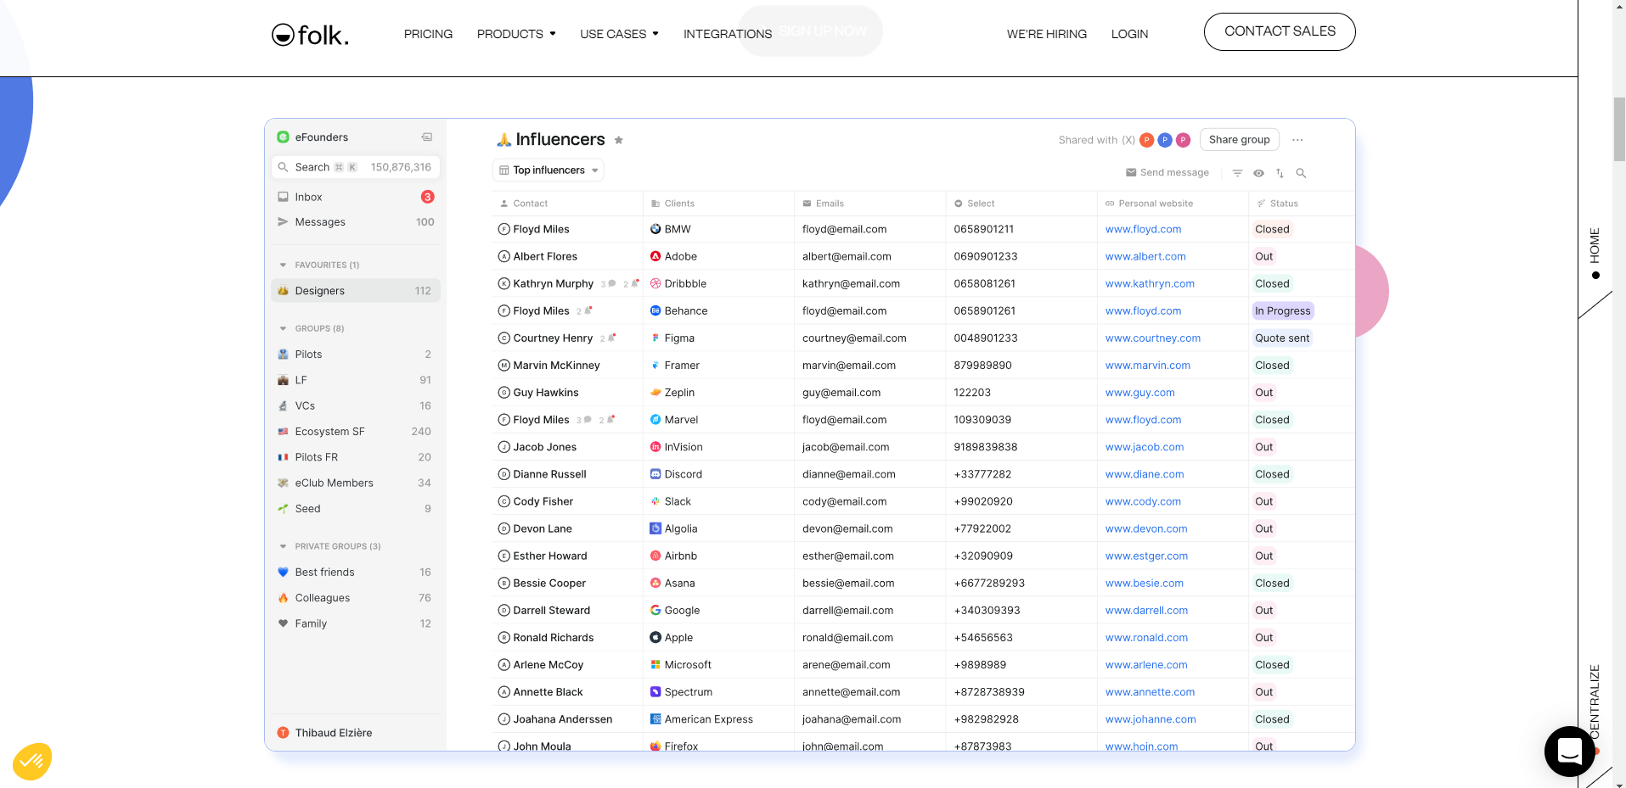Open the three-dot more options menu

point(1297,140)
